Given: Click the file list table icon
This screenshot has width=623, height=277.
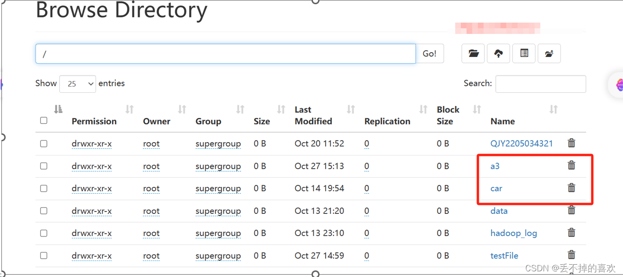Looking at the screenshot, I should pyautogui.click(x=524, y=54).
